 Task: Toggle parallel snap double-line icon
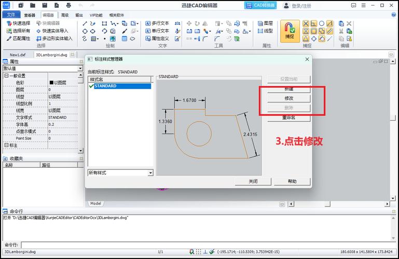329,31
